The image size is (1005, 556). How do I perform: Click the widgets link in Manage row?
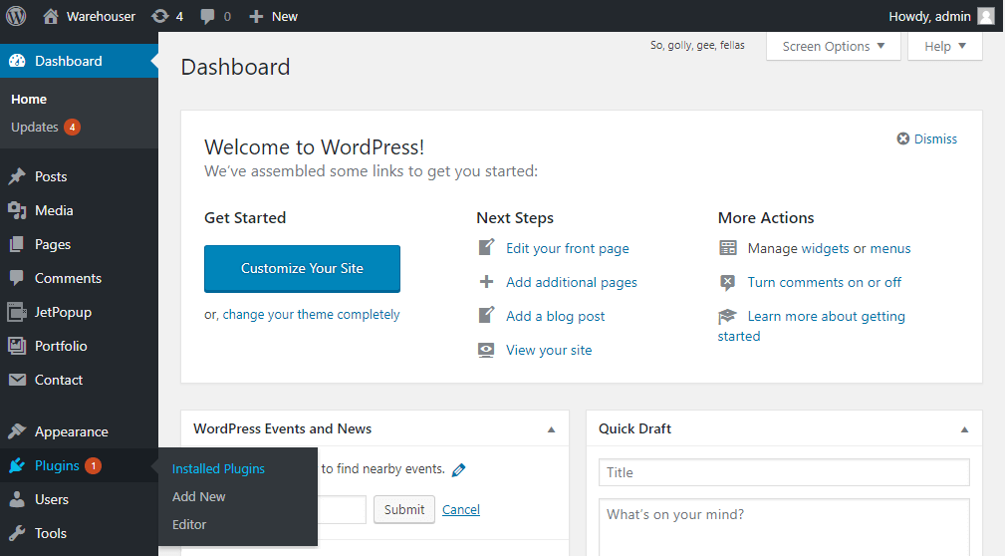(x=825, y=249)
